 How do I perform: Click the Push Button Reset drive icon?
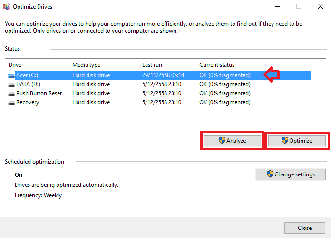click(11, 94)
